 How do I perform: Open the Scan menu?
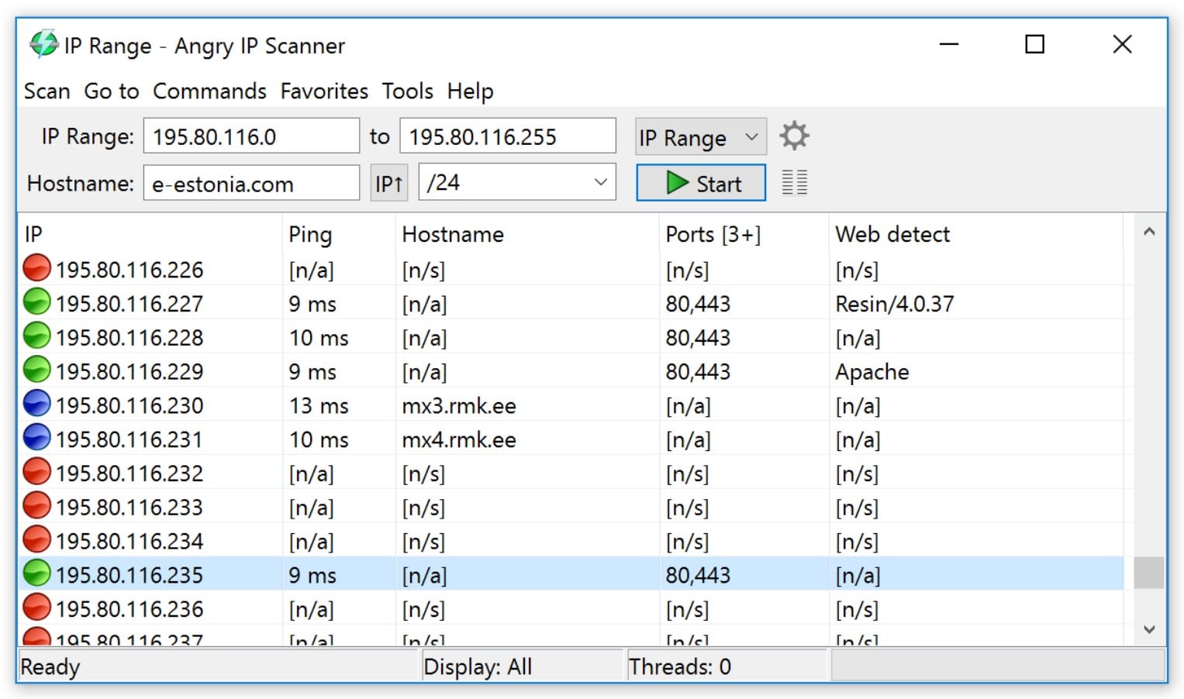point(46,91)
